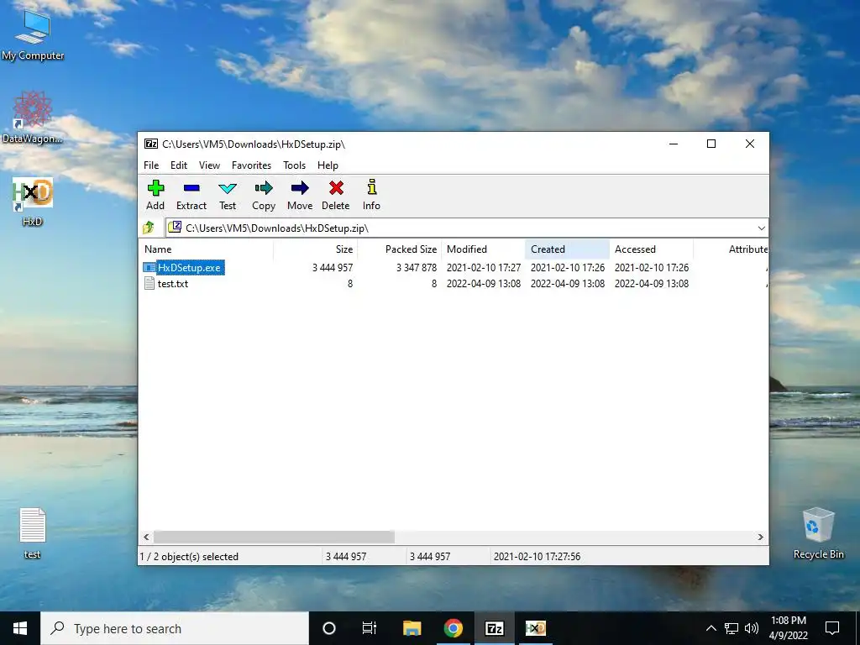Click the volume speaker icon
Screen dimensions: 860x645
[752, 628]
